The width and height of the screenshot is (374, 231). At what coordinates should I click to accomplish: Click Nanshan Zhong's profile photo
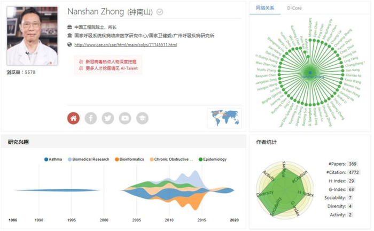[31, 36]
